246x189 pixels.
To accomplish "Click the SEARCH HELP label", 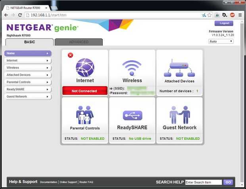I will (170, 182).
